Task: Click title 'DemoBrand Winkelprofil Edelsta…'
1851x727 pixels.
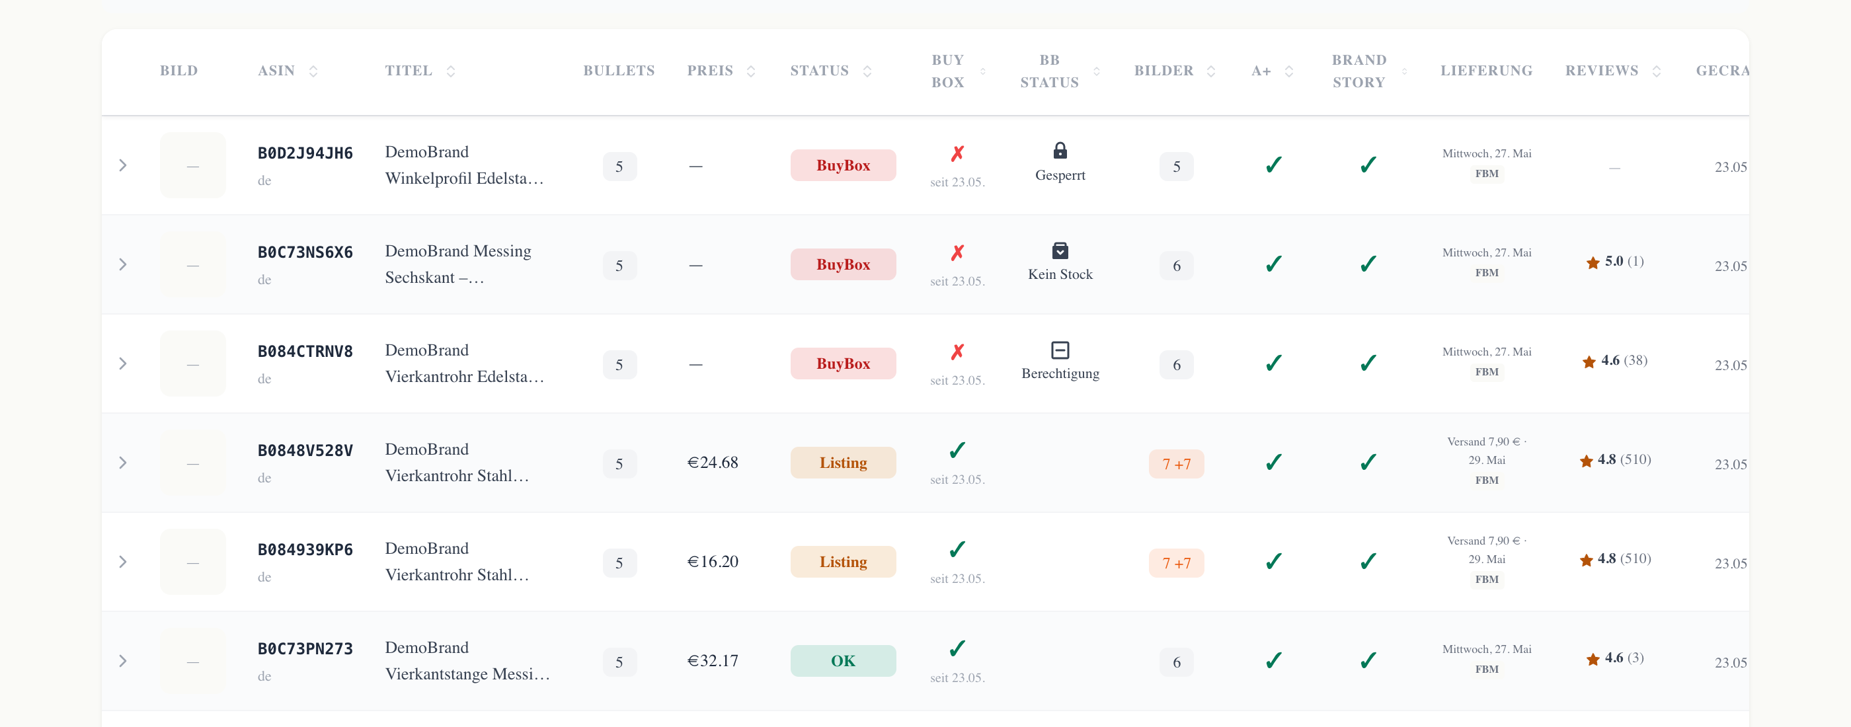Action: (464, 165)
